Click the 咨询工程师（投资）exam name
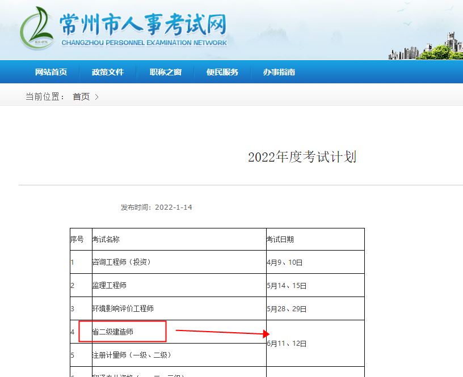 pyautogui.click(x=121, y=262)
